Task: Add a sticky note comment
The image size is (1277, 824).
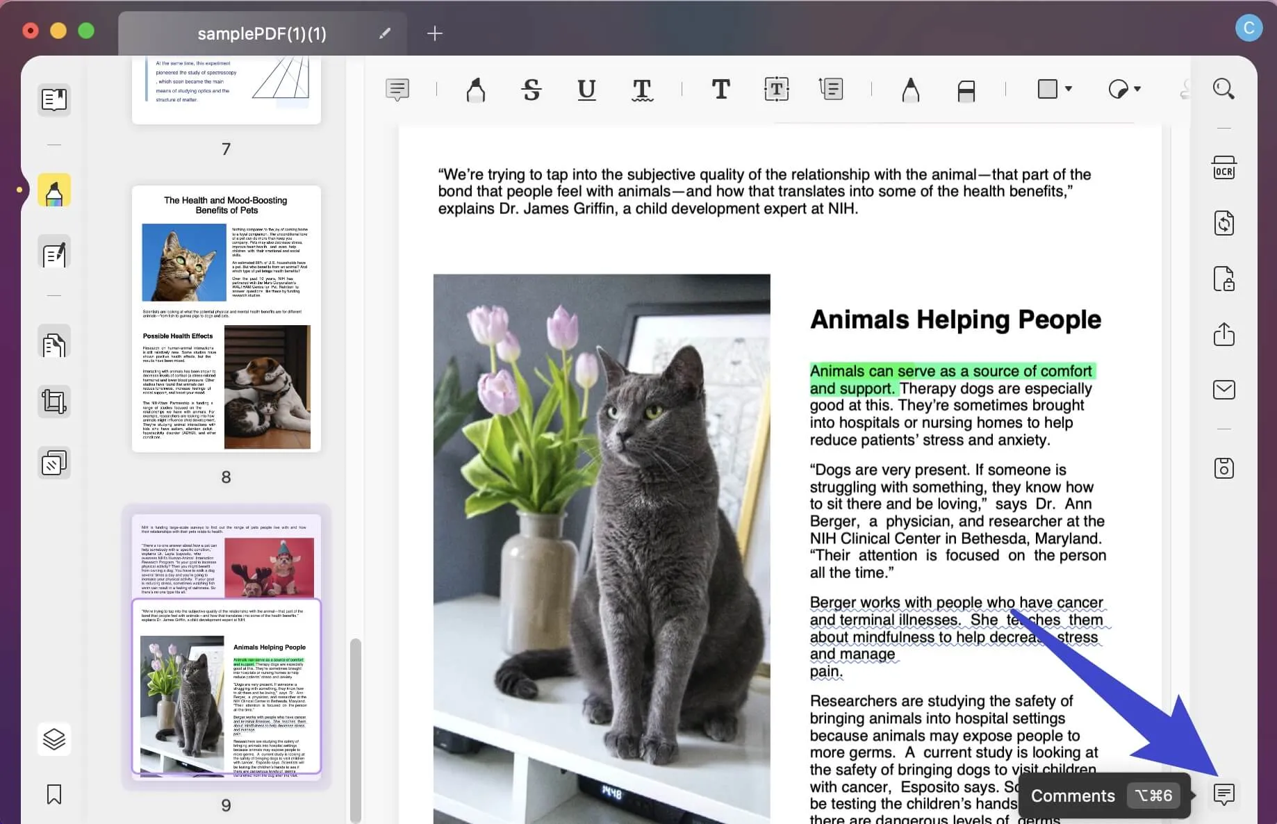Action: [x=397, y=90]
